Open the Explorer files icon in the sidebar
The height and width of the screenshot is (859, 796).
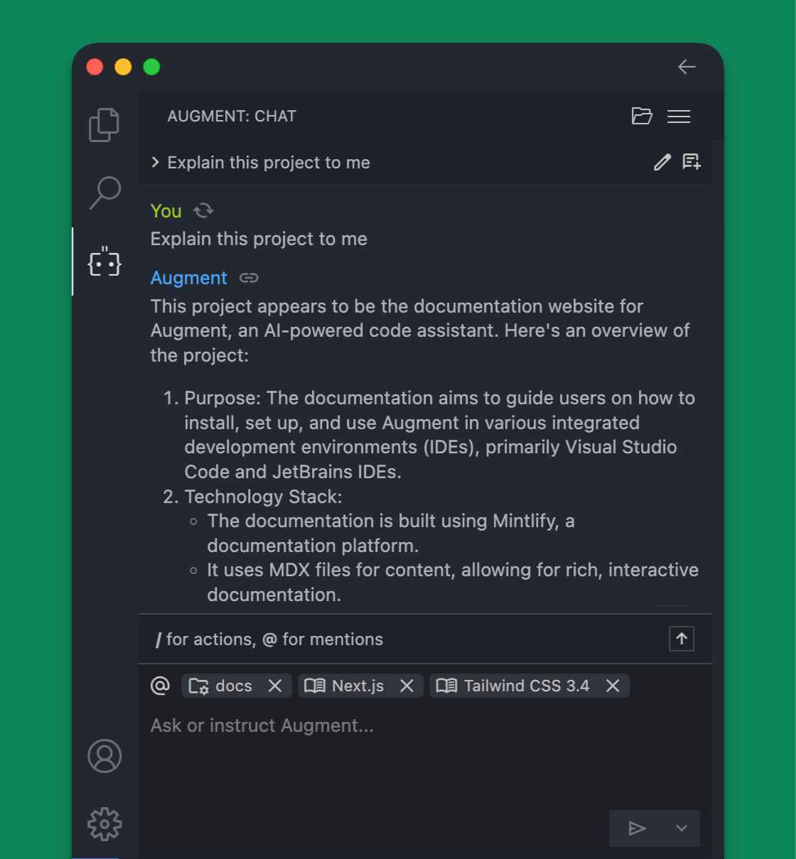[x=104, y=124]
